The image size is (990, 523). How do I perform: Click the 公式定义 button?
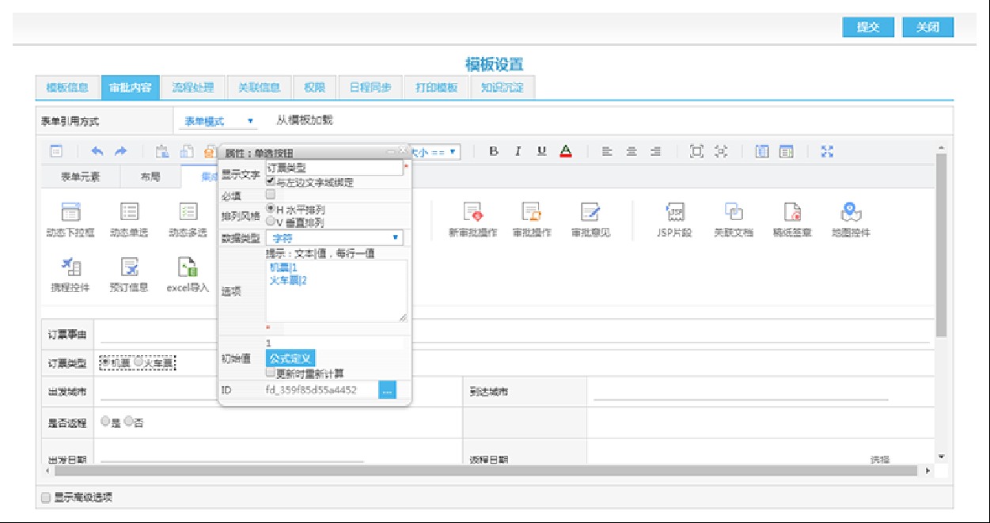point(290,358)
